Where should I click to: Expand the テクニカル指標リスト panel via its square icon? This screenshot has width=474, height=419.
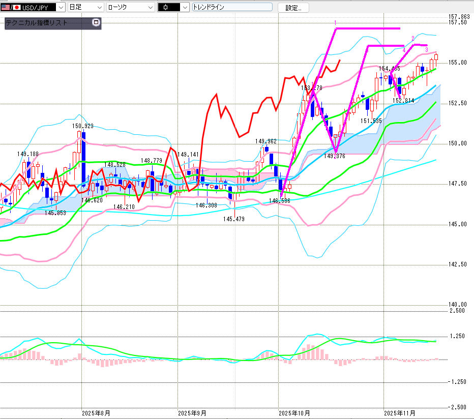pyautogui.click(x=96, y=23)
